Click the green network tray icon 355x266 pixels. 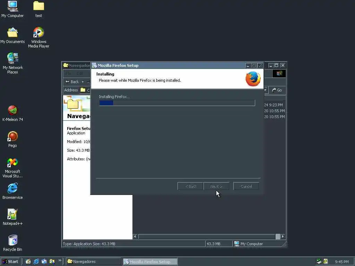click(319, 261)
